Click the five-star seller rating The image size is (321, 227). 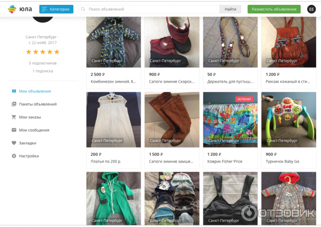43,52
